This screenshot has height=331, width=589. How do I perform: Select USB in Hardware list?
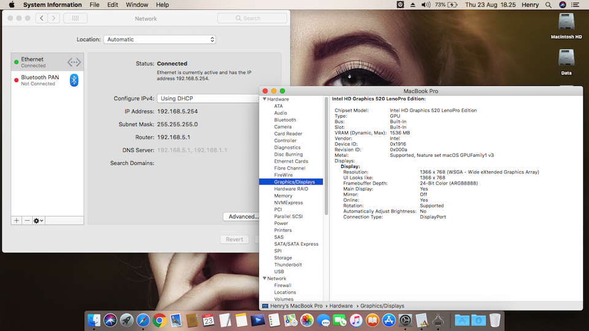click(x=279, y=272)
